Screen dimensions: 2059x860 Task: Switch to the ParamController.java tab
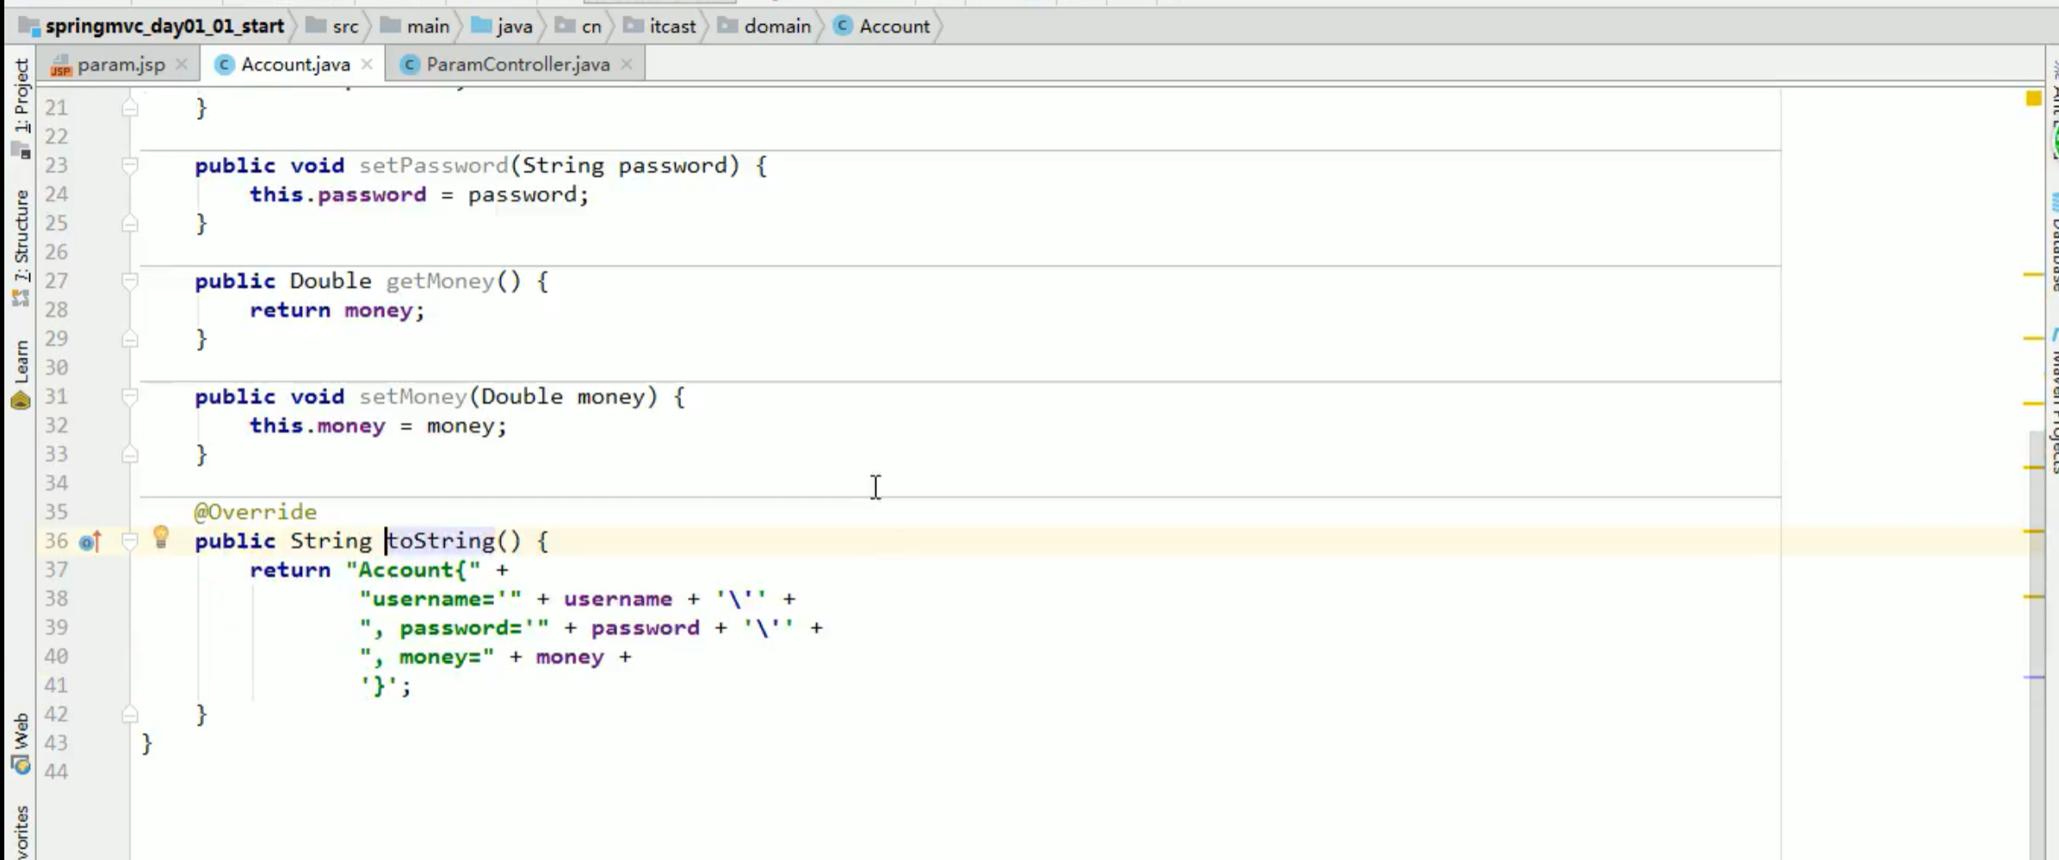(517, 64)
